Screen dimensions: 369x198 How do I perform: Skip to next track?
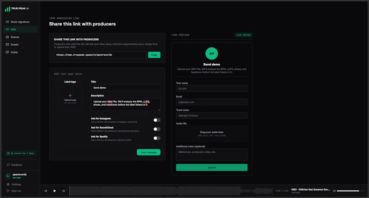click(64, 191)
